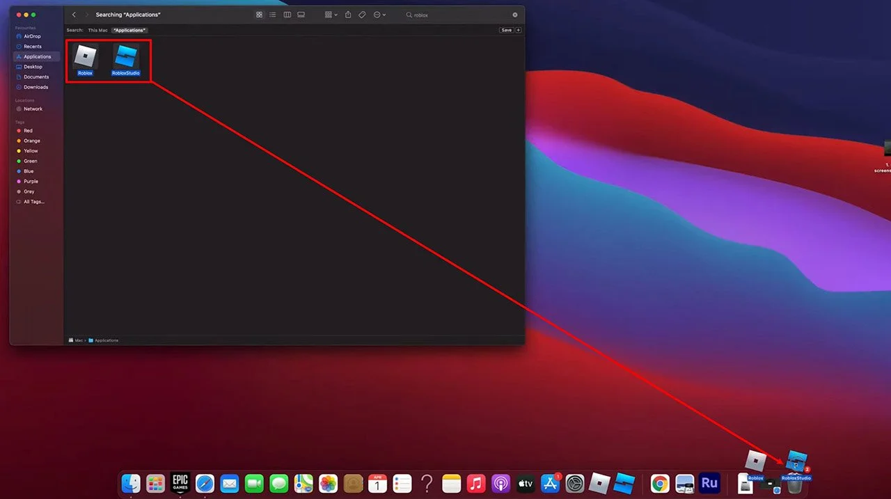Switch Finder to list view

(273, 15)
